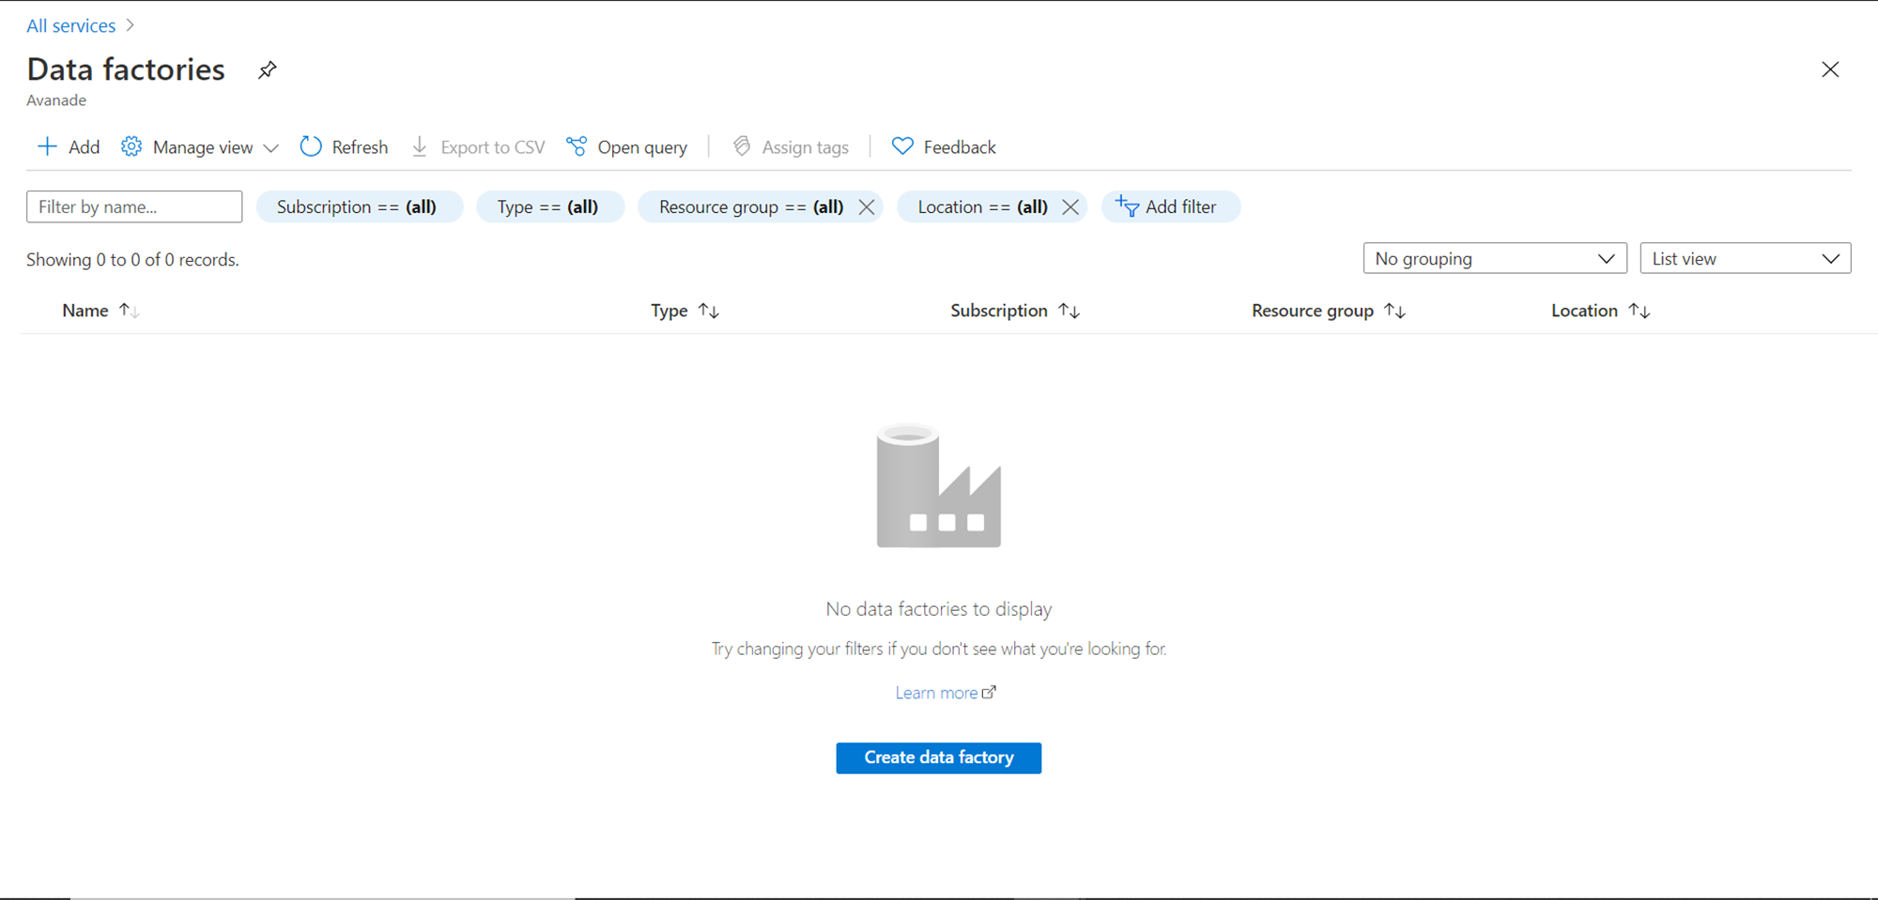Open query in Resource Graph

(626, 146)
